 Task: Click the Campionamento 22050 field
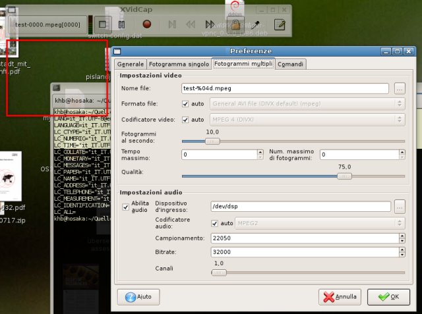coord(305,238)
